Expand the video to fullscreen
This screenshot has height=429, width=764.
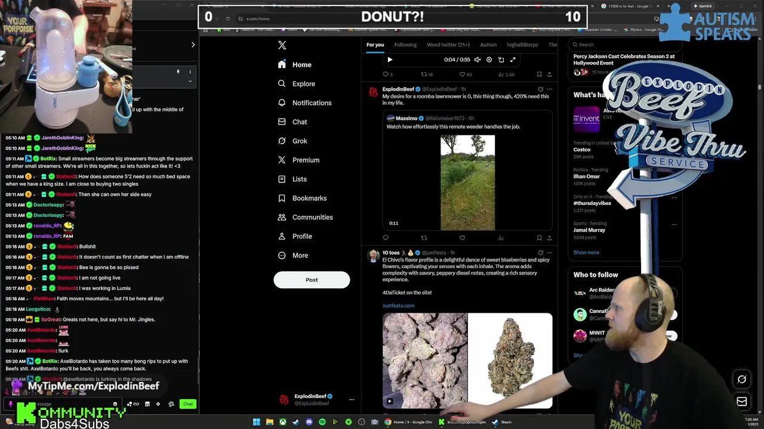[513, 60]
